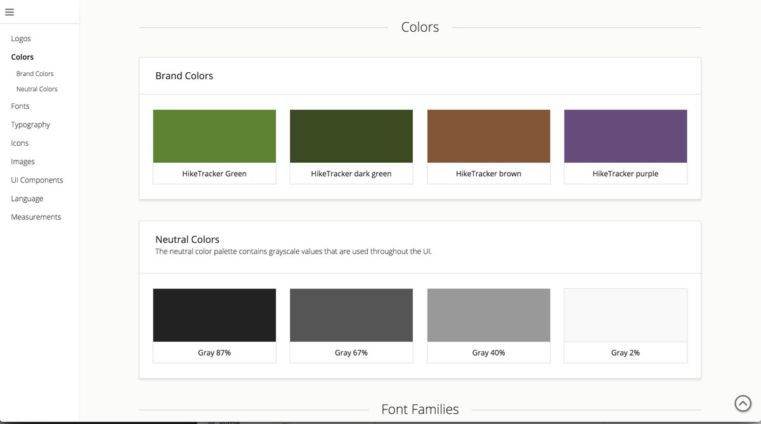The image size is (761, 424).
Task: Pick the Gray 2% swatch
Action: pyautogui.click(x=625, y=315)
